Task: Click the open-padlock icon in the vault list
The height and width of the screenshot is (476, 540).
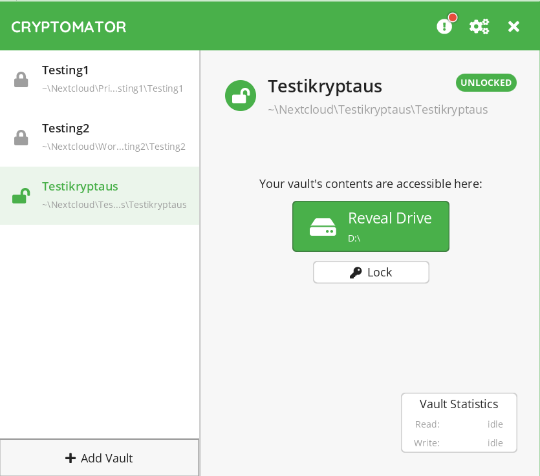Action: click(21, 196)
